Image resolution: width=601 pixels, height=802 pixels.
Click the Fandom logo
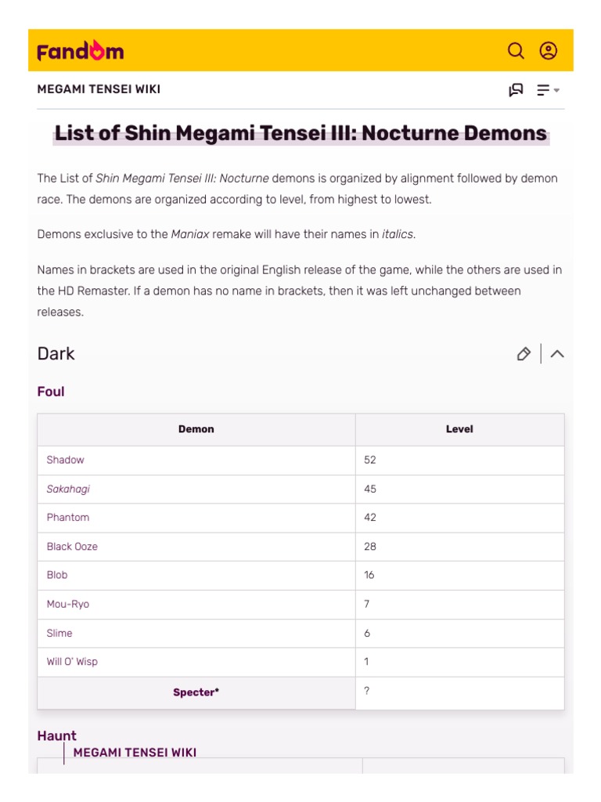coord(81,51)
